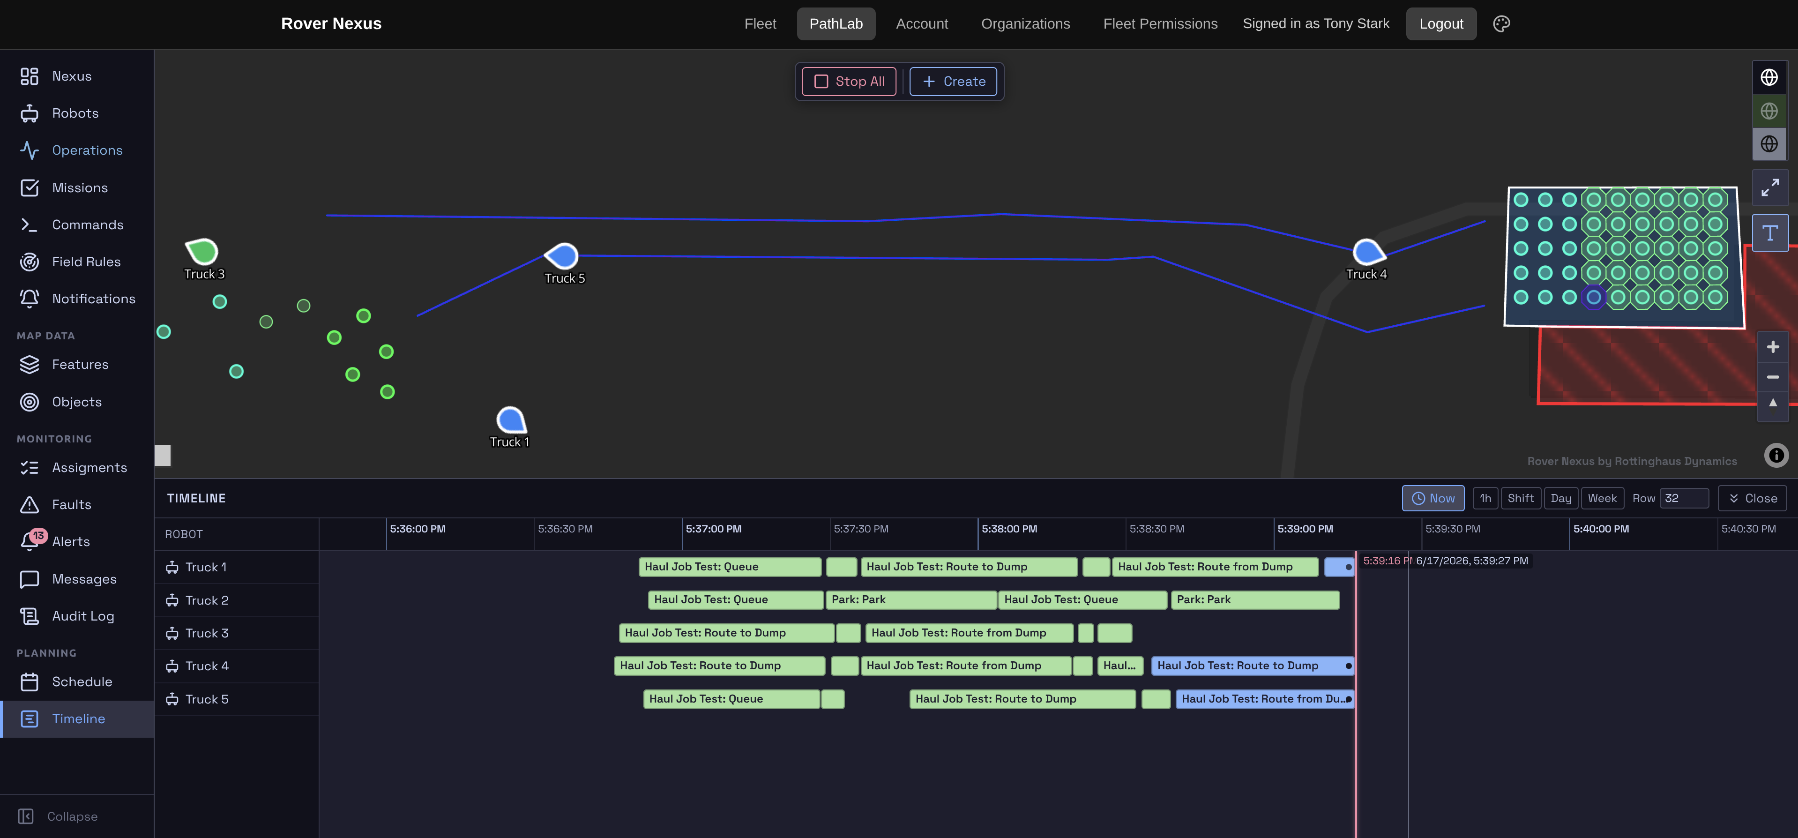Stop all robots
The image size is (1798, 838).
[x=849, y=82]
